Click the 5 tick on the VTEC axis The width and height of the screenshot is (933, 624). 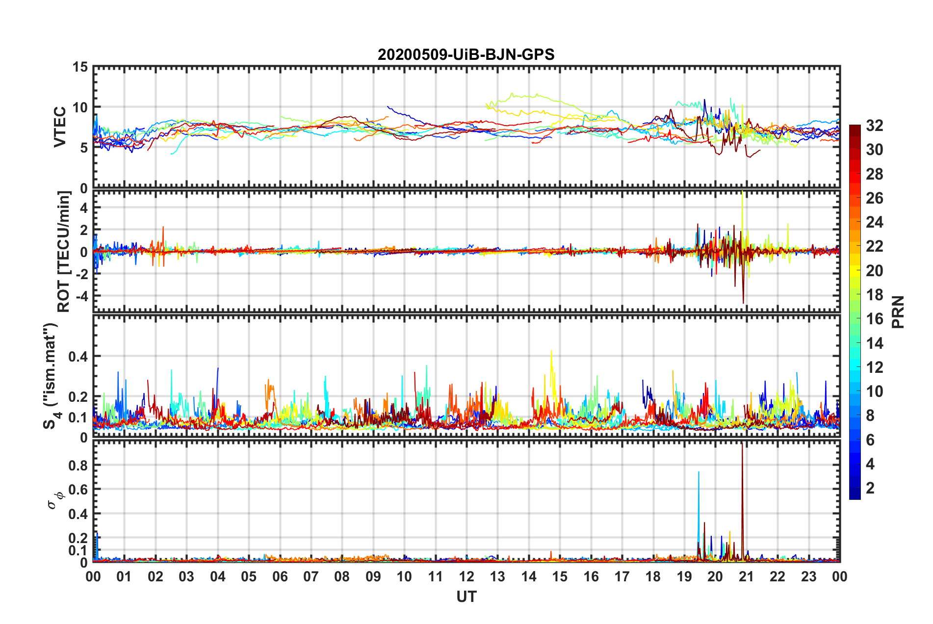point(84,148)
